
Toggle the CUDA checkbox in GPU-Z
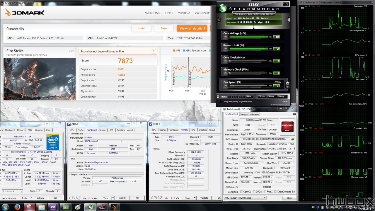254,192
